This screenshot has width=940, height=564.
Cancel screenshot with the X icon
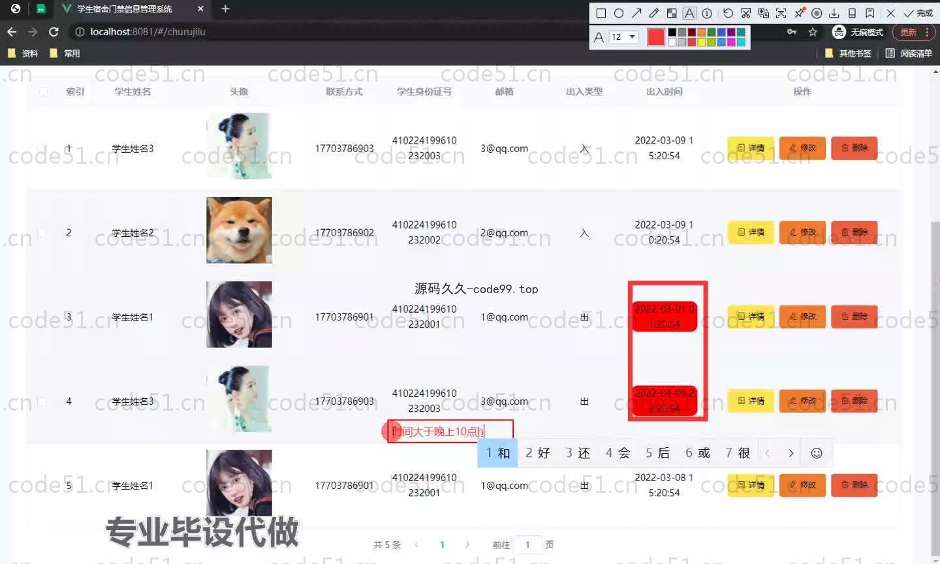(890, 13)
